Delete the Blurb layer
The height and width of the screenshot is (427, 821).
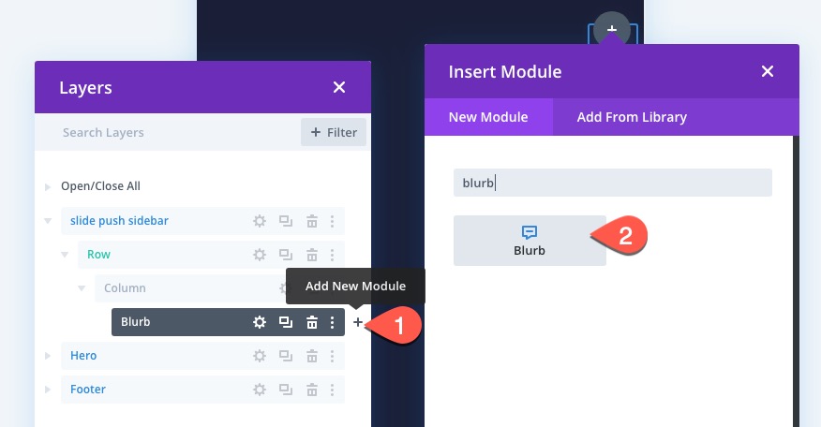(311, 322)
